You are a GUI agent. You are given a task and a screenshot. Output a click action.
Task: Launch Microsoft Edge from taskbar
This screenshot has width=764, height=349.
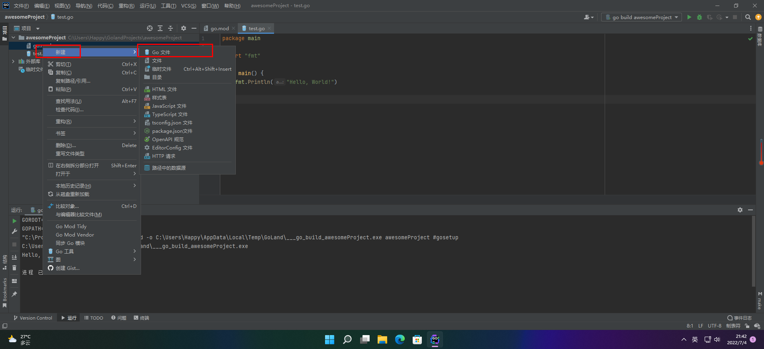tap(400, 339)
